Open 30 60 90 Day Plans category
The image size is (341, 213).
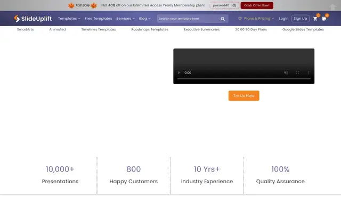click(x=251, y=30)
